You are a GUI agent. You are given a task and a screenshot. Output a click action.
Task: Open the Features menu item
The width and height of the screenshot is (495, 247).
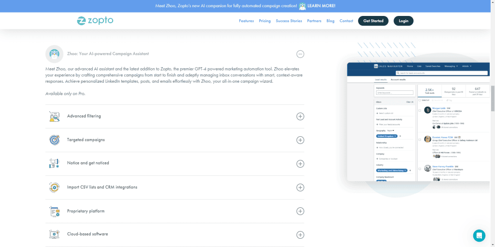[246, 21]
